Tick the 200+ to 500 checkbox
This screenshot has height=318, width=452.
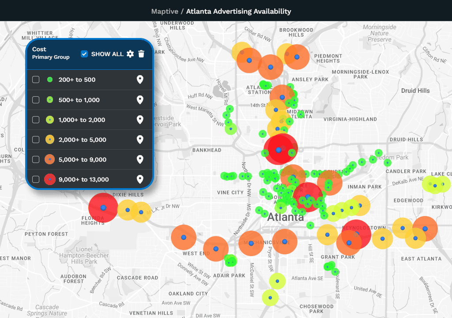point(36,79)
